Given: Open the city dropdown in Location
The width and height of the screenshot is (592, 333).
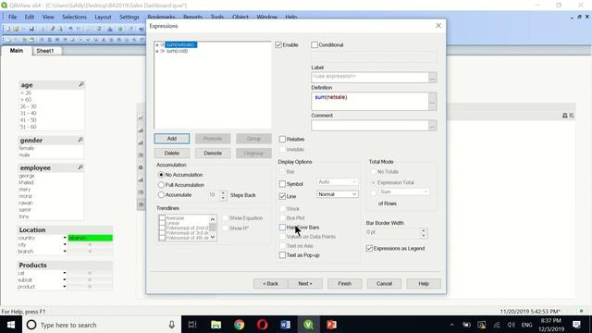Looking at the screenshot, I should coord(65,244).
